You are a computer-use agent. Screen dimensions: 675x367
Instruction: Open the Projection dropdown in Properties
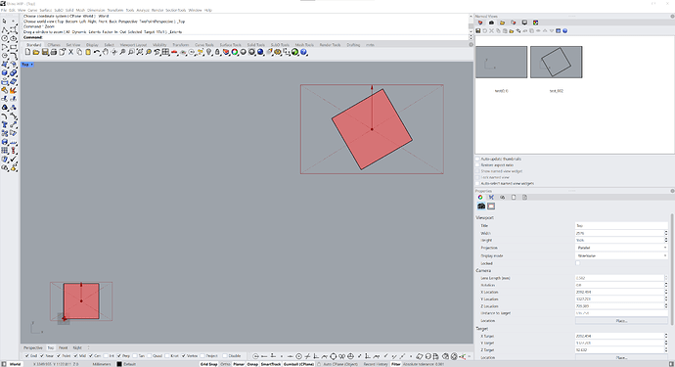(621, 249)
